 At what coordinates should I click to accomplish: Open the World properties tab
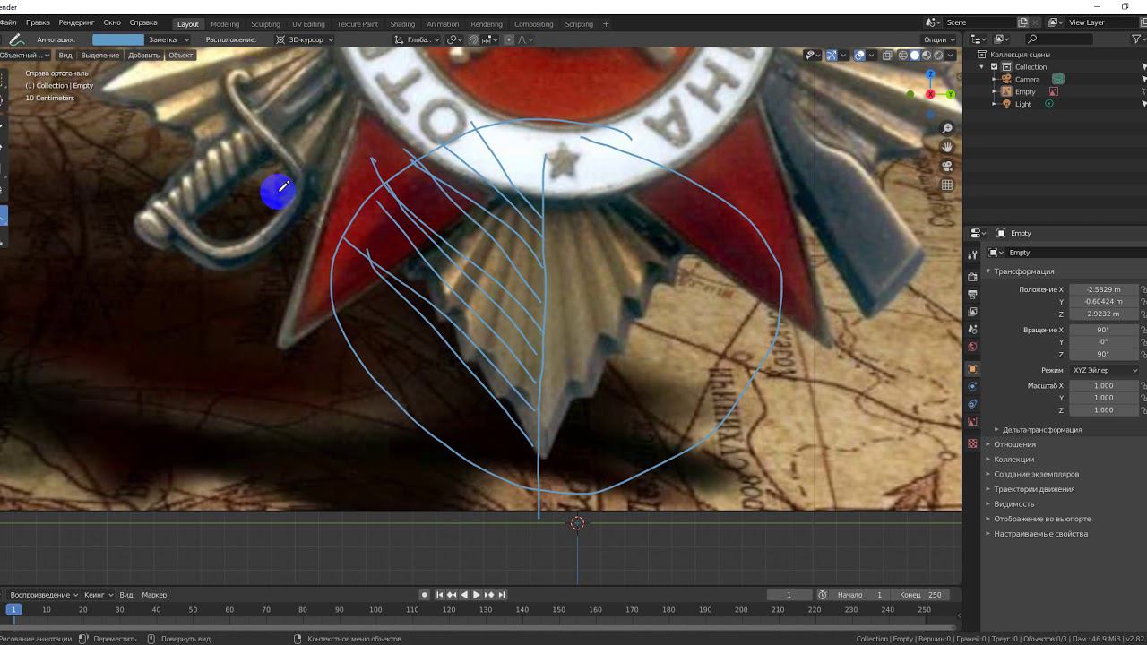click(972, 347)
